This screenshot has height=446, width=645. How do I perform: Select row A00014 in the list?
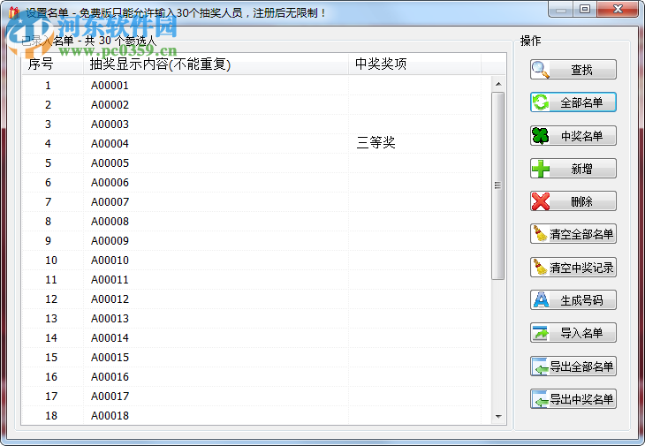click(251, 338)
